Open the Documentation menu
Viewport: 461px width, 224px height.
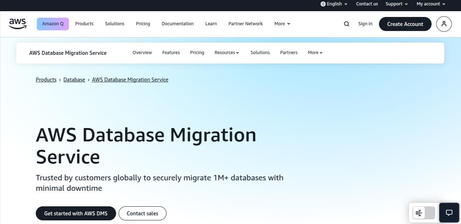[x=178, y=24]
